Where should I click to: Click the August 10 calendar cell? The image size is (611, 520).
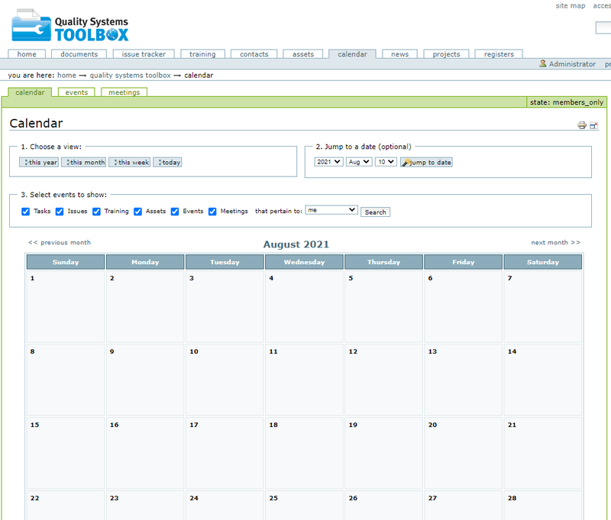click(225, 380)
